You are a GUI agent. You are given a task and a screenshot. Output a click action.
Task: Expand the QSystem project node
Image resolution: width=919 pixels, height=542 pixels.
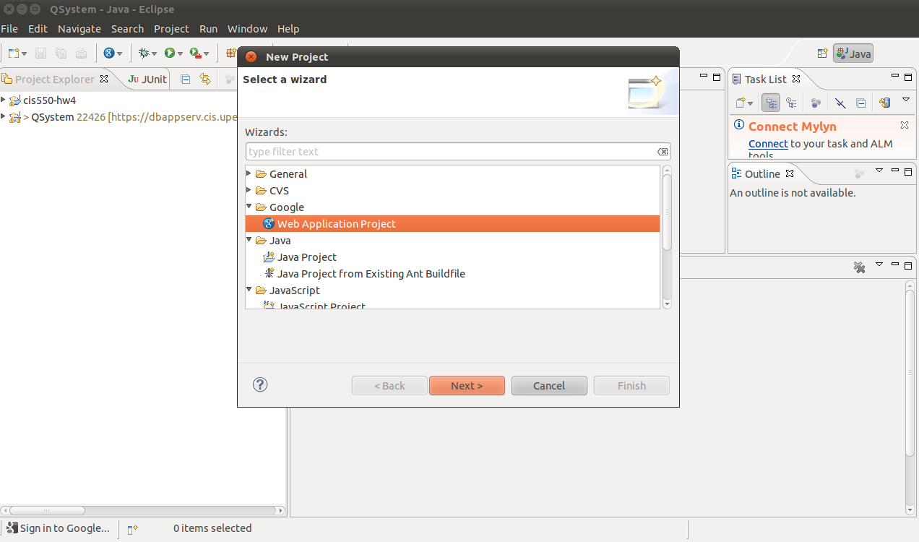4,116
